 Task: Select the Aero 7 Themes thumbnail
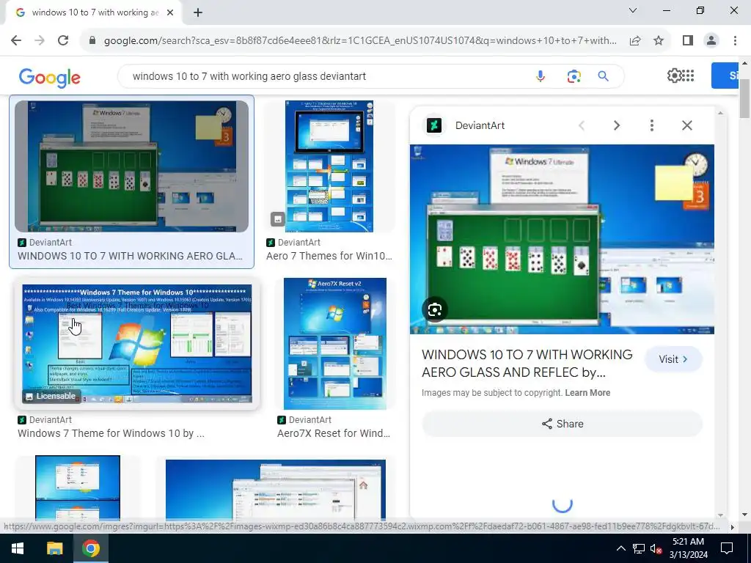(329, 166)
